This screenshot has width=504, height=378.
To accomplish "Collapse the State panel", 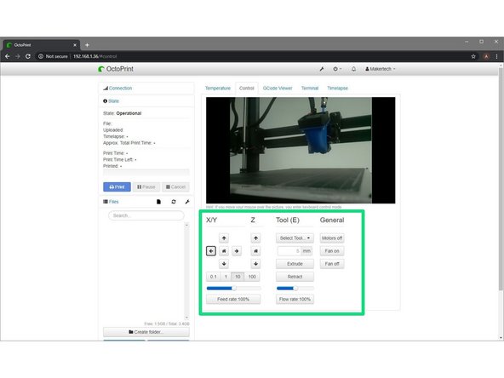I will 113,101.
